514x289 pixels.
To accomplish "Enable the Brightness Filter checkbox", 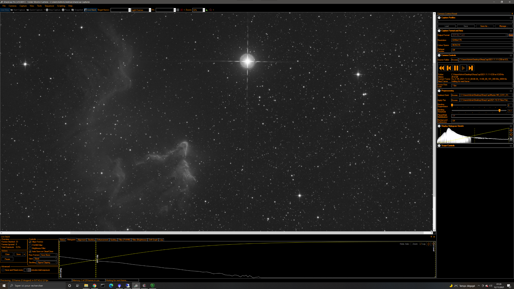I will pyautogui.click(x=30, y=248).
